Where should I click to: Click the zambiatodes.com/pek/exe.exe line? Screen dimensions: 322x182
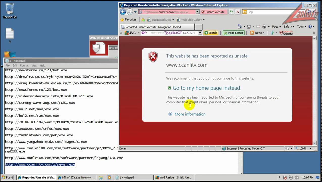pos(39,135)
